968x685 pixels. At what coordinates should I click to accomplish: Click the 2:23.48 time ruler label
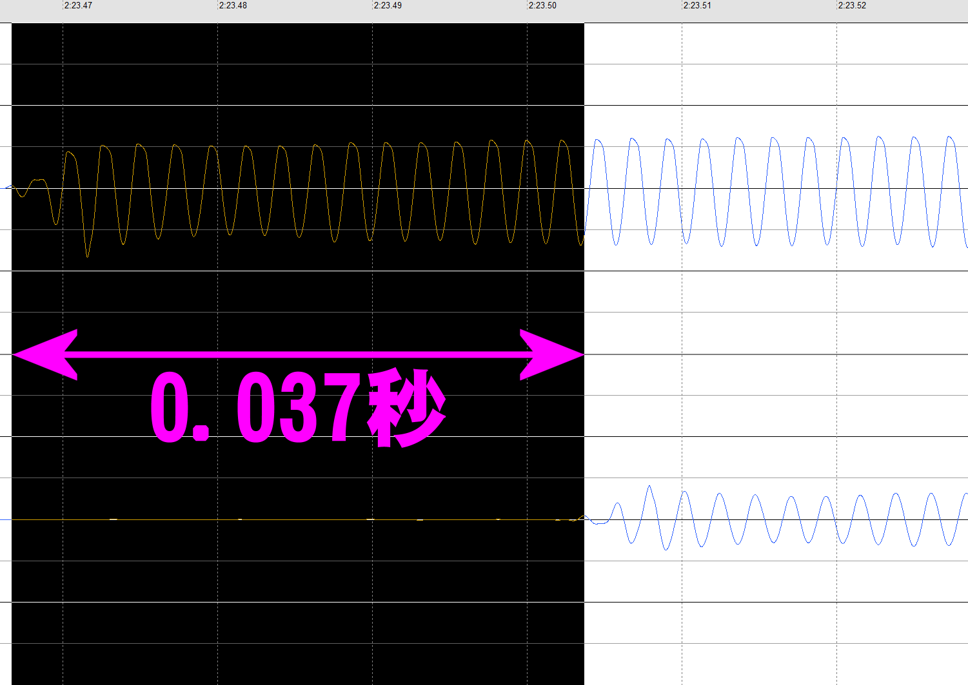[233, 5]
